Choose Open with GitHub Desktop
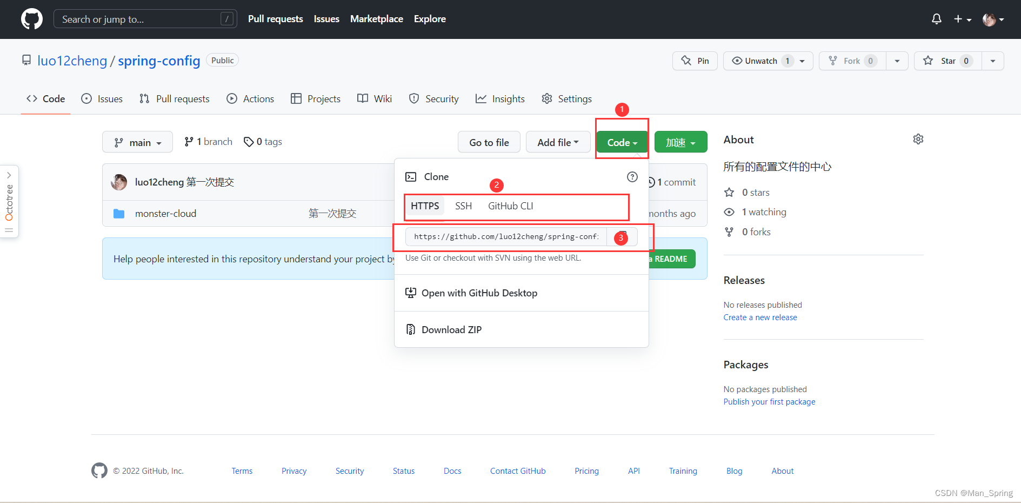The width and height of the screenshot is (1021, 503). pos(471,293)
